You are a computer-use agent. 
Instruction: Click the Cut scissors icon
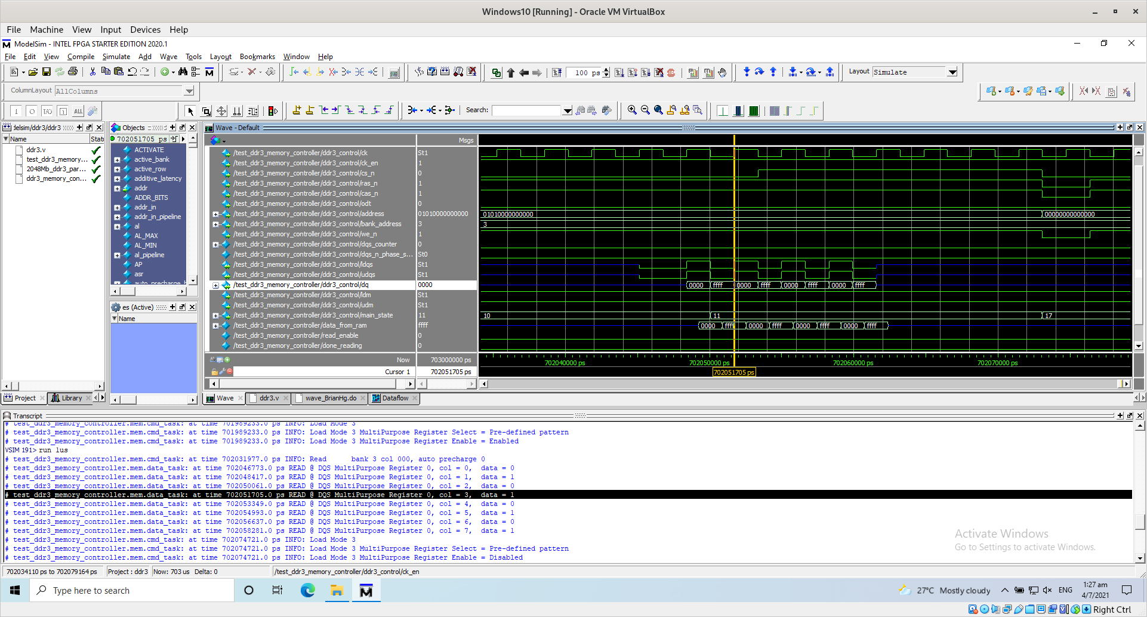(x=92, y=72)
